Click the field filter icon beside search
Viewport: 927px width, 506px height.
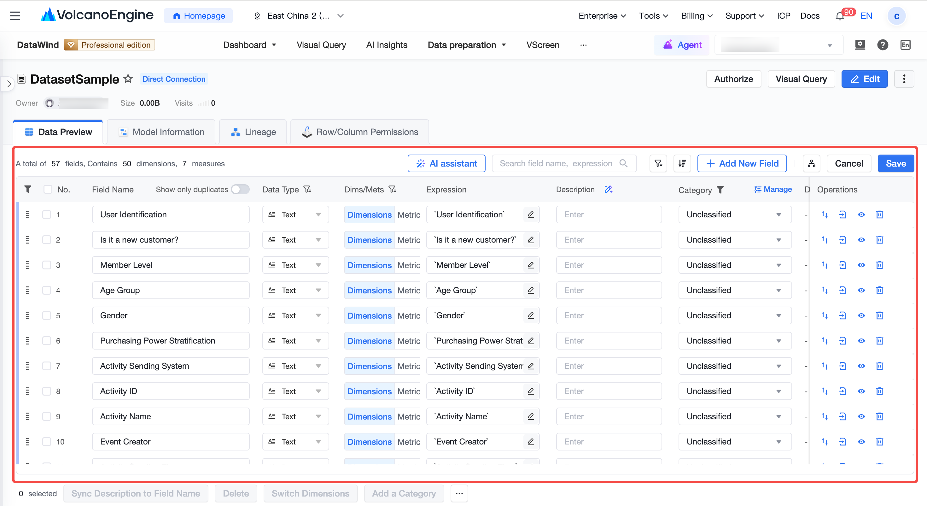tap(659, 163)
